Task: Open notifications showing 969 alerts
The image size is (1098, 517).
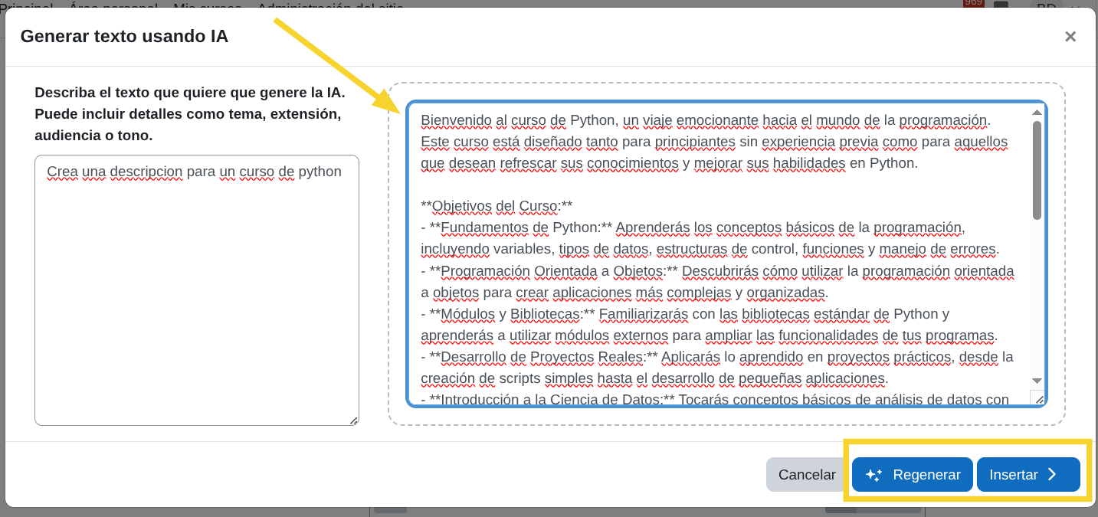Action: pyautogui.click(x=973, y=6)
